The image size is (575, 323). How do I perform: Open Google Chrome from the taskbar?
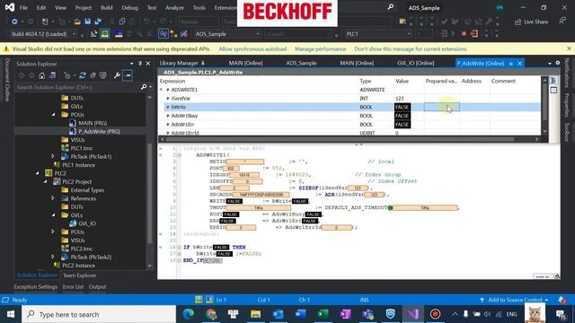coord(211,314)
